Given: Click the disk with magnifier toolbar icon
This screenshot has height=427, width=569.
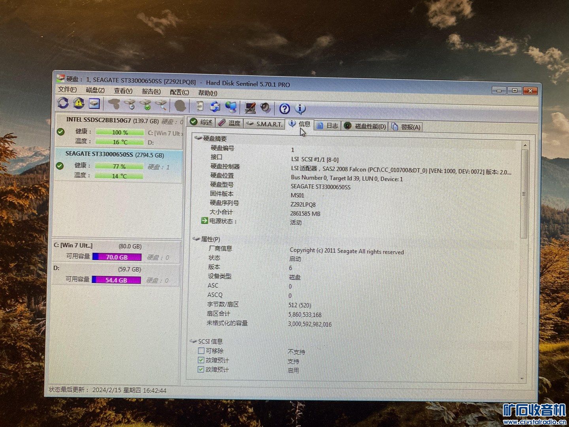Looking at the screenshot, I should [x=160, y=105].
